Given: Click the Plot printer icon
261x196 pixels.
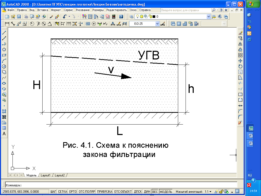Looking at the screenshot, I should pyautogui.click(x=26, y=17).
